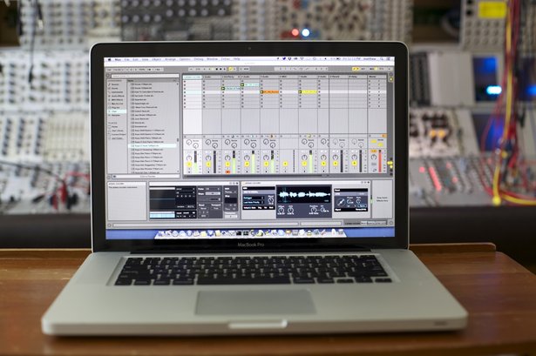Click the first track title header
The image size is (536, 356).
coord(192,77)
